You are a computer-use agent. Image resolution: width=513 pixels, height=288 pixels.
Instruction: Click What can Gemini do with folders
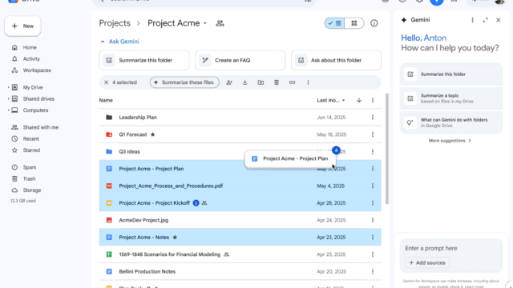[x=450, y=122]
